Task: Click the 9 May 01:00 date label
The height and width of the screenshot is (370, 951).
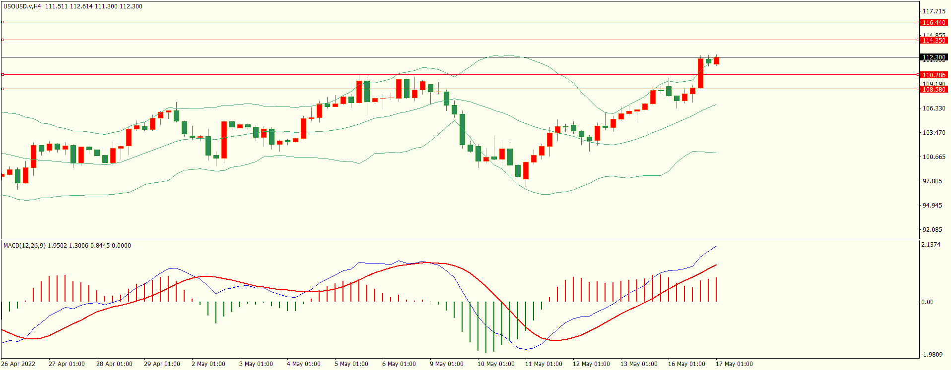Action: pyautogui.click(x=447, y=364)
